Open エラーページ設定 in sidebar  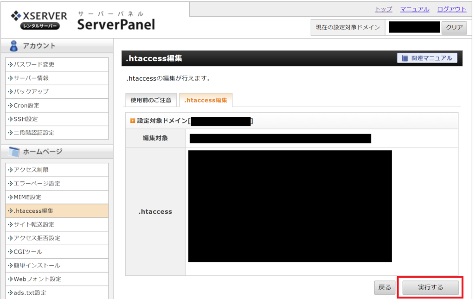[57, 184]
